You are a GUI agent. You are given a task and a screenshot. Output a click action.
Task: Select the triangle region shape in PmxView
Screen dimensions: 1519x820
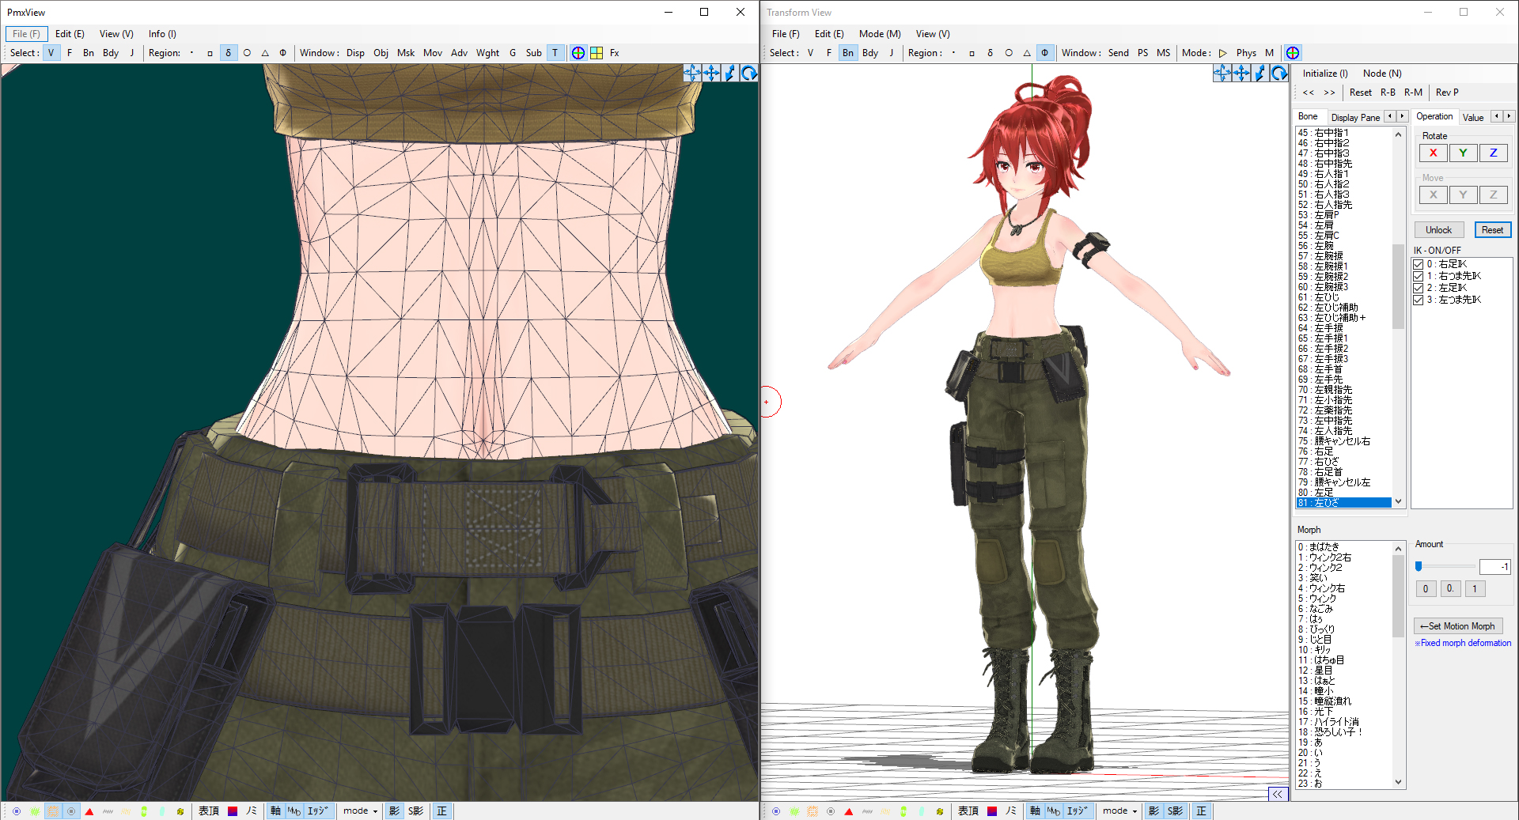coord(265,53)
